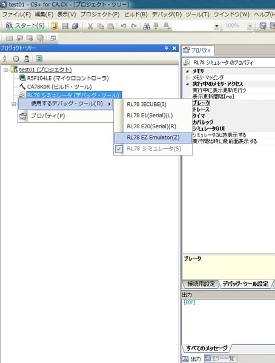Click checked RL78 シミュレータ(S) menu item
275x363 pixels.
pyautogui.click(x=153, y=149)
